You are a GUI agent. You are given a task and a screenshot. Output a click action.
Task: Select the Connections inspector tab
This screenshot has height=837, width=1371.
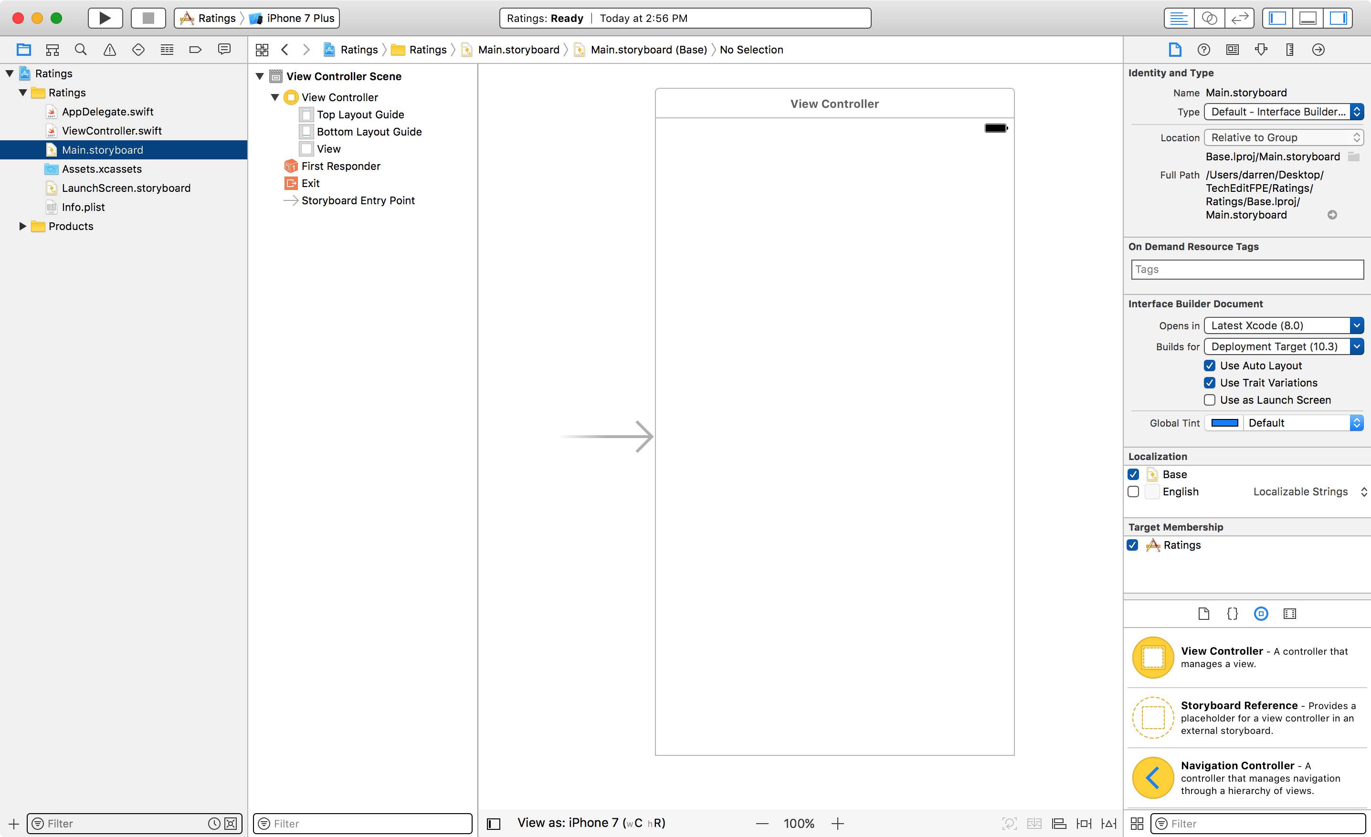point(1318,50)
